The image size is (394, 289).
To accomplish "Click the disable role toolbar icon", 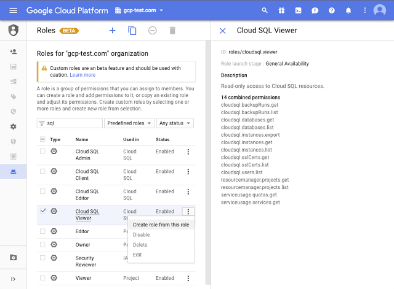I will click(x=152, y=31).
